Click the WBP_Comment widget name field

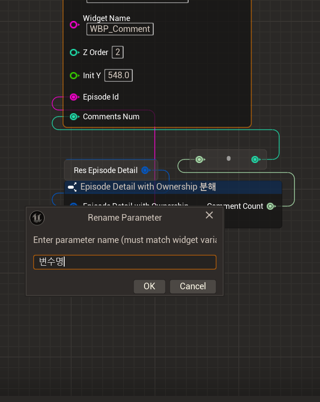(120, 29)
